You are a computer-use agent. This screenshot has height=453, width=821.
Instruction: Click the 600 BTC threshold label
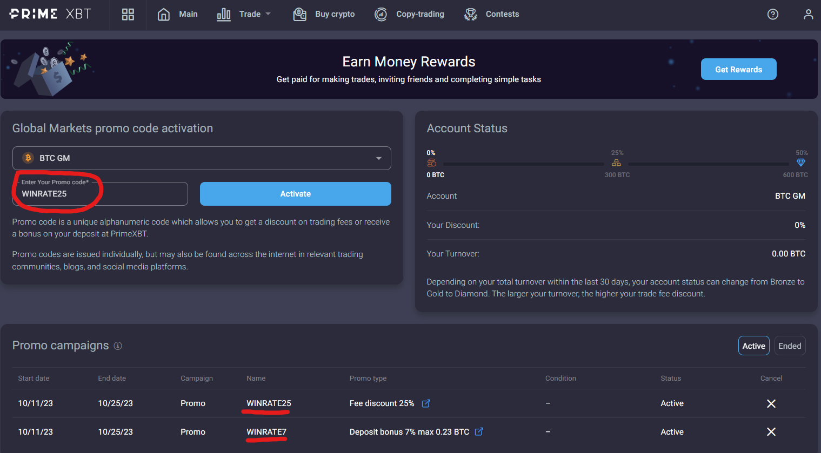[x=795, y=175]
